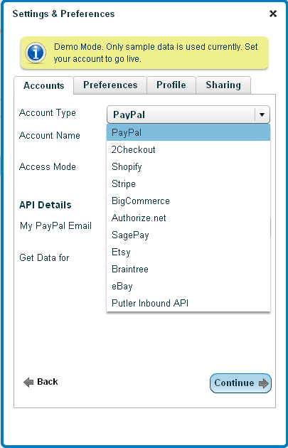Viewport: 288px width, 448px height.
Task: Open the Profile tab
Action: [x=171, y=85]
